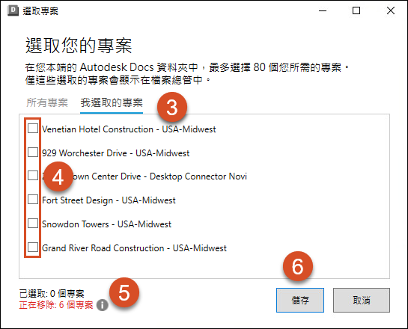Check the Venetian Hotel Construction checkbox
The image size is (408, 329).
(33, 129)
